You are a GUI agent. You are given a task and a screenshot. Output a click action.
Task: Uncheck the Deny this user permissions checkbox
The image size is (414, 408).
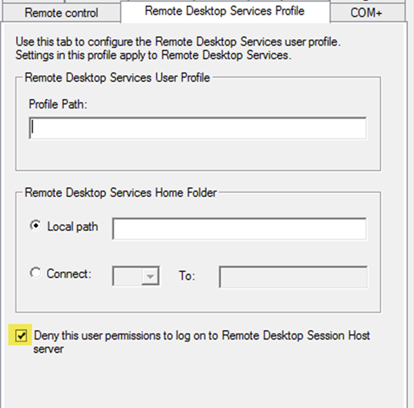click(21, 336)
